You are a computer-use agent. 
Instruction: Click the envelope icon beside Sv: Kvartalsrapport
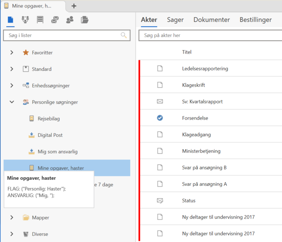(160, 101)
